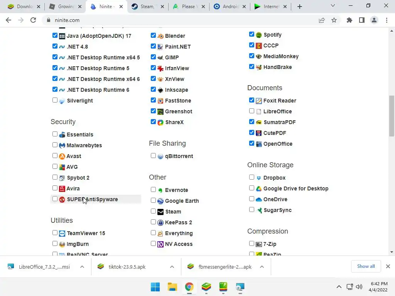Screen dimensions: 395x296
Task: Click the Spotify icon
Action: pyautogui.click(x=259, y=35)
